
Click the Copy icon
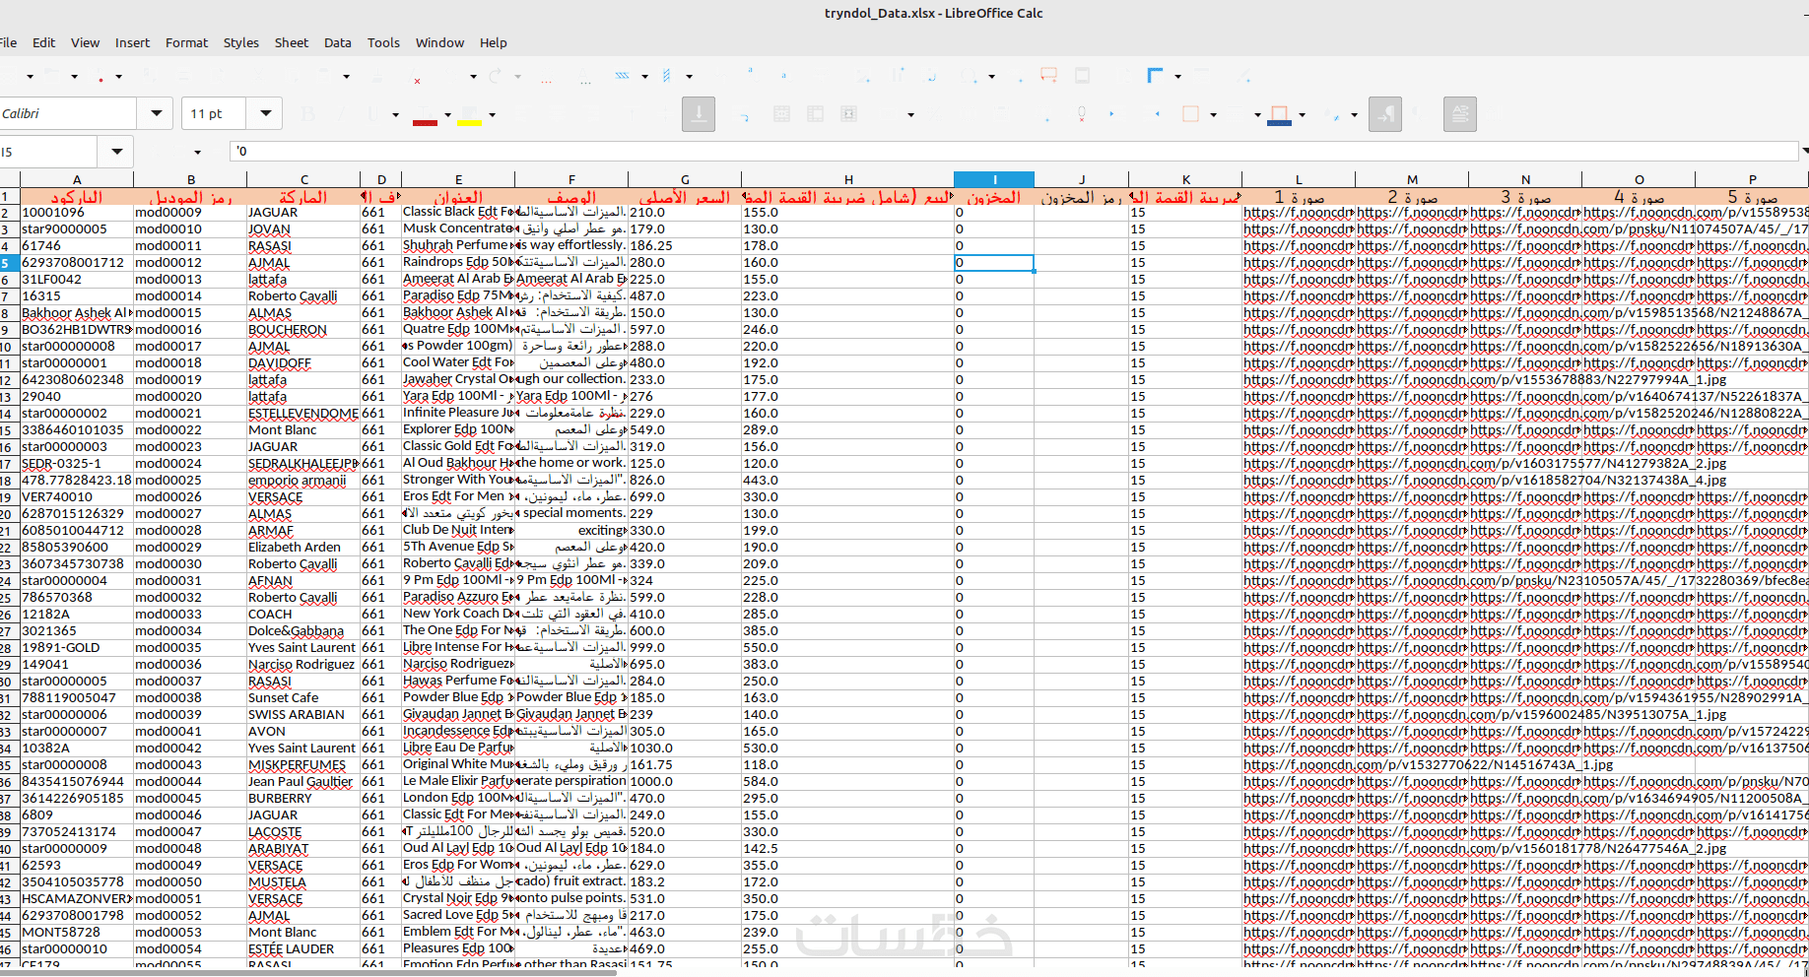(x=294, y=76)
